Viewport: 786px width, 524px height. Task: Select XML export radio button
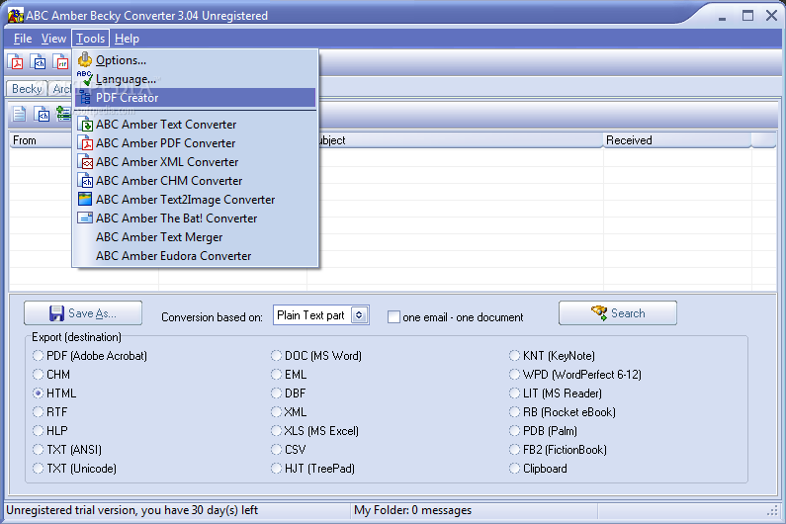pyautogui.click(x=276, y=412)
